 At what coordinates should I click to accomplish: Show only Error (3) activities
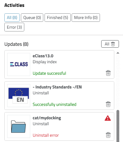[14, 27]
